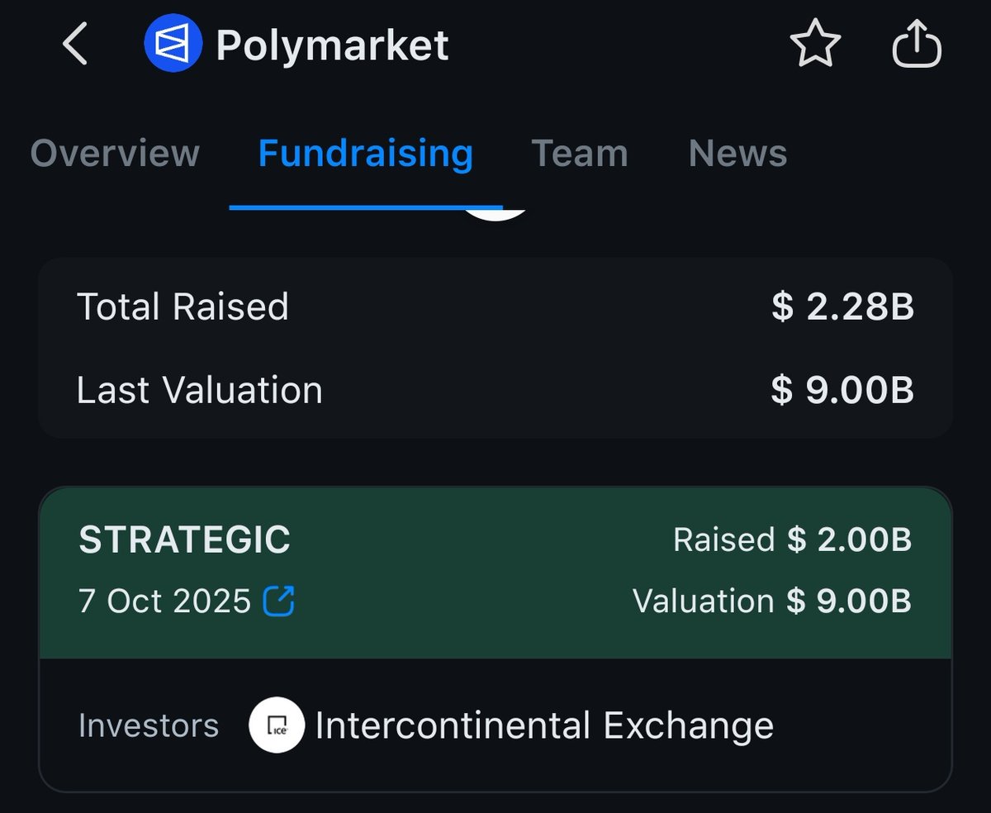Switch to the Overview tab
The height and width of the screenshot is (813, 991).
click(x=115, y=154)
